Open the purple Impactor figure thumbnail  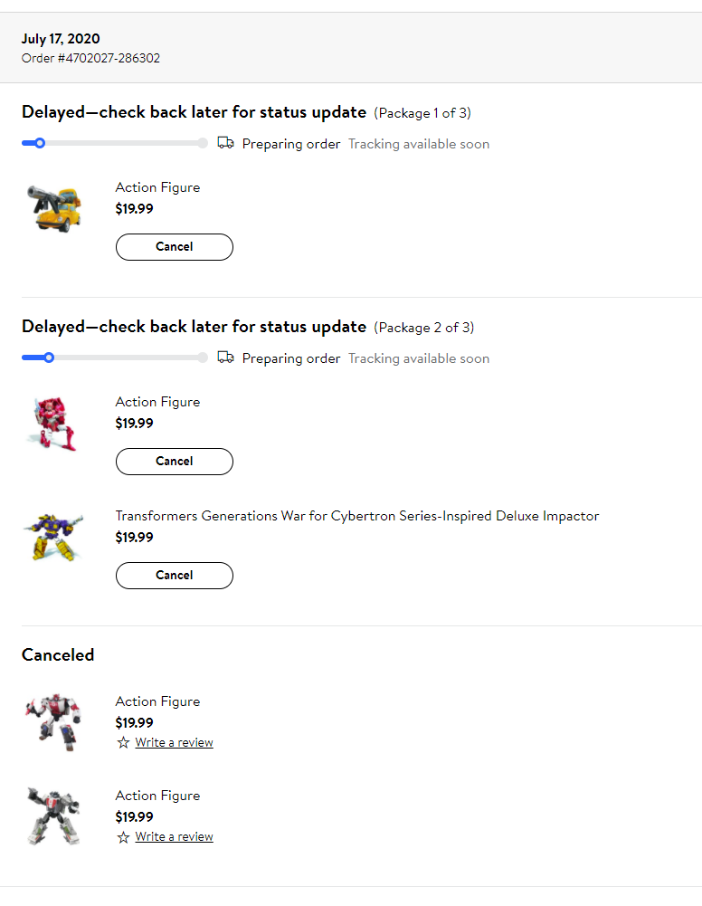53,537
